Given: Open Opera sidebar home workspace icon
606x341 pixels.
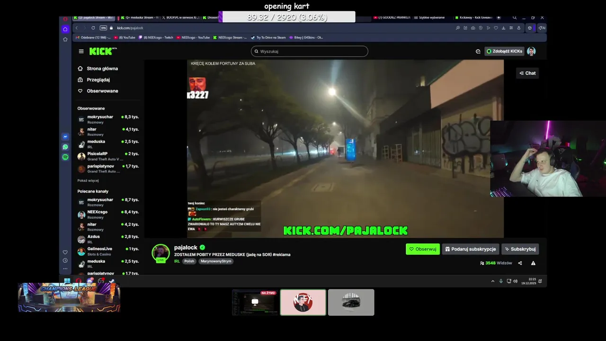Looking at the screenshot, I should coord(65,29).
